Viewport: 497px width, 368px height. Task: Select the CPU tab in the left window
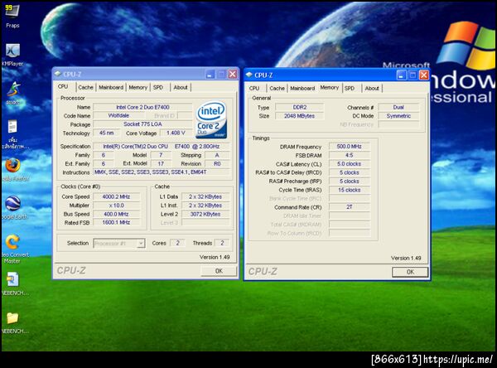[63, 86]
